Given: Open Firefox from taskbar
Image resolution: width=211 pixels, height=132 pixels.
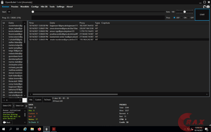Looking at the screenshot, I should pos(39,129).
